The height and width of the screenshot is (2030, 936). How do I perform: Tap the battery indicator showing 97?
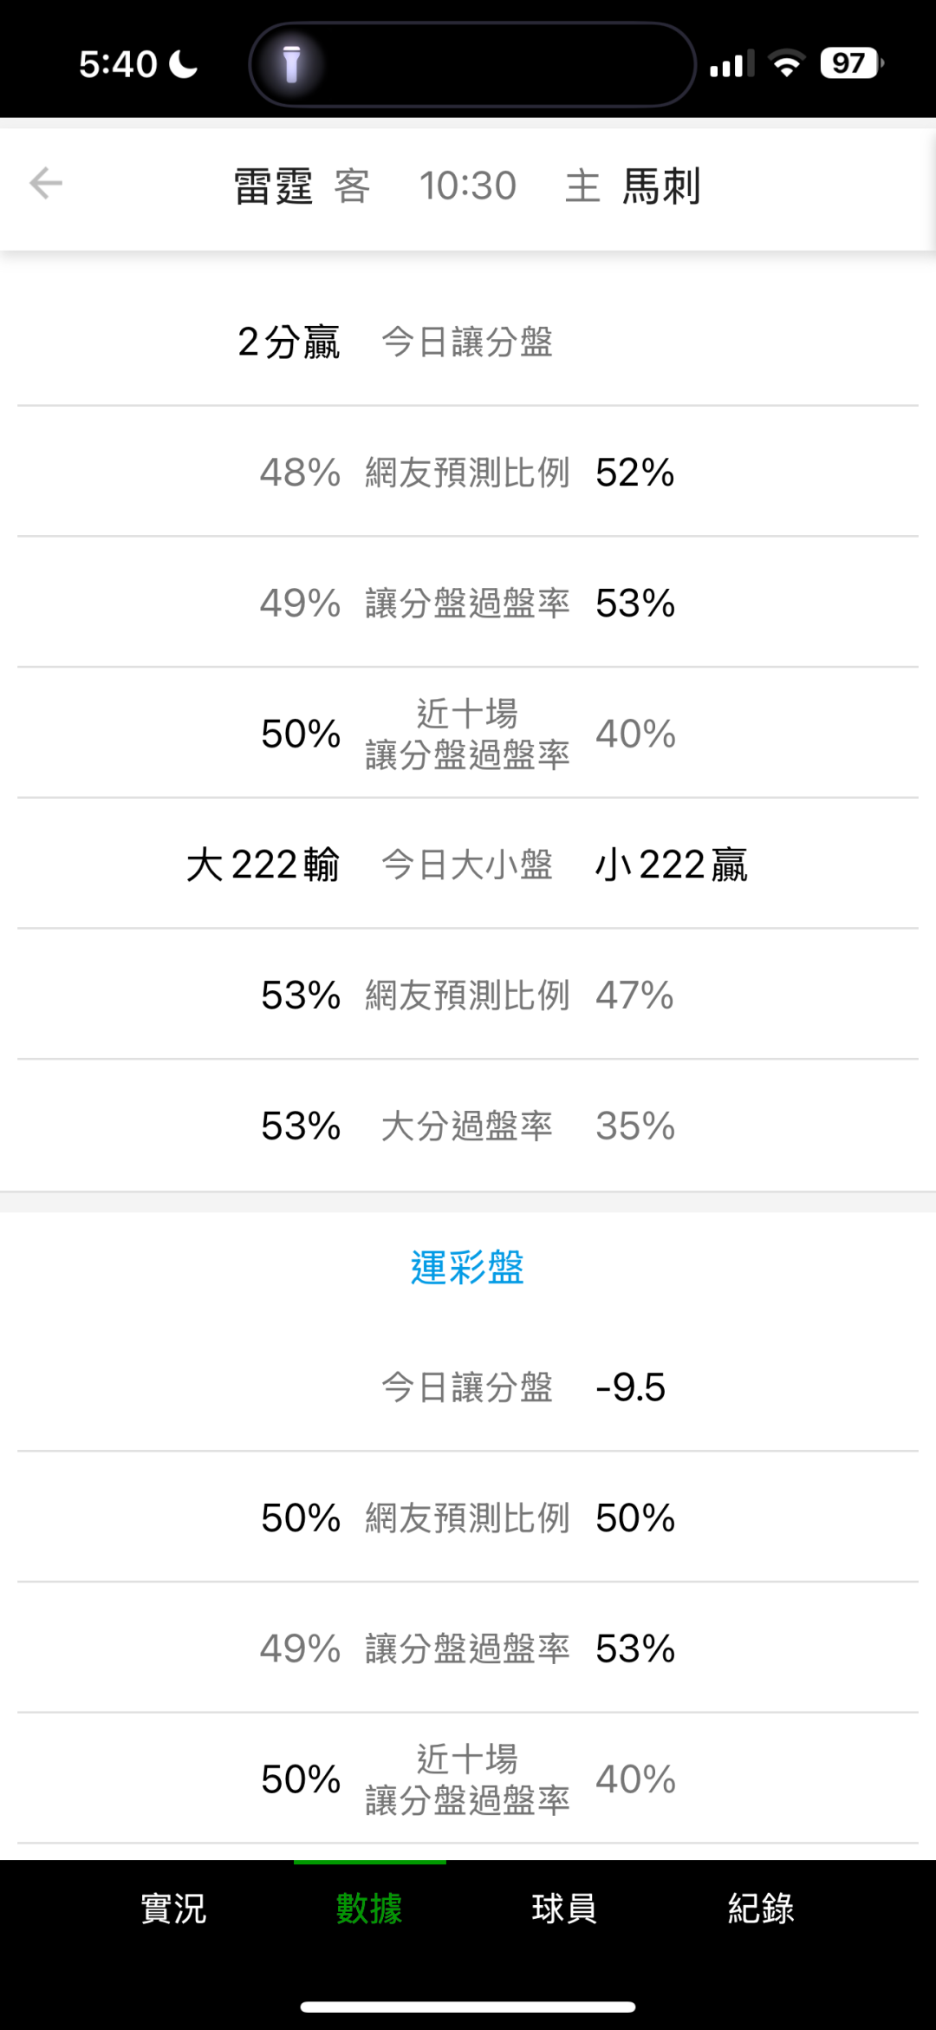pyautogui.click(x=851, y=63)
